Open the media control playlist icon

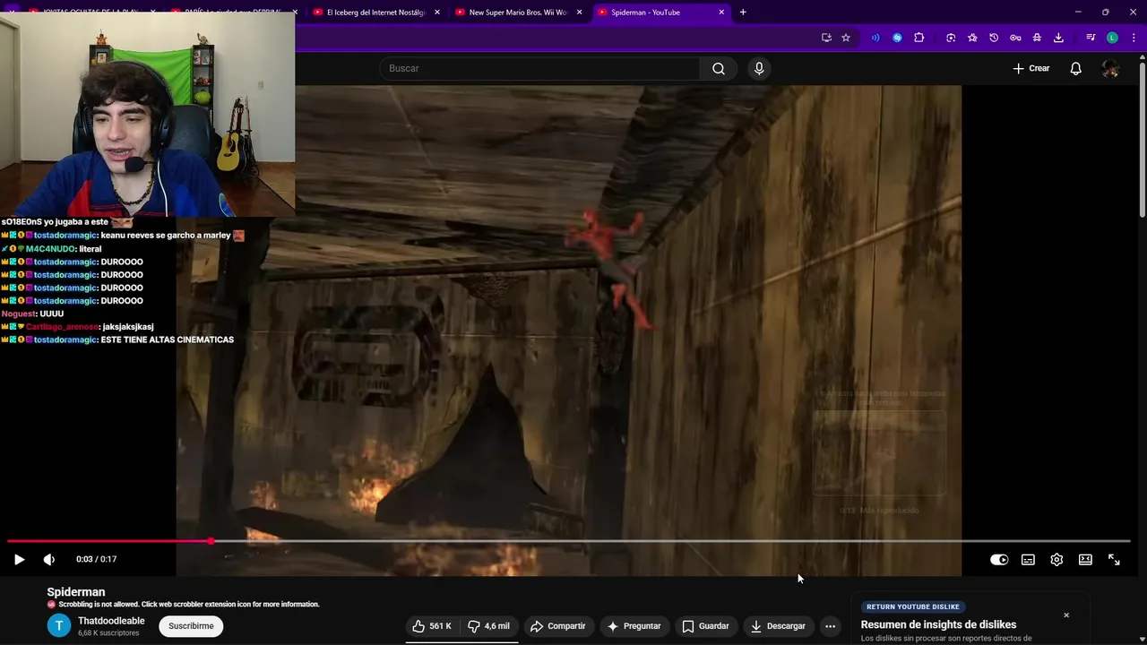pos(1091,38)
